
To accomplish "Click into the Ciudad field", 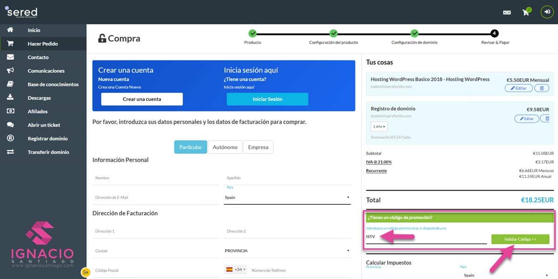I will [156, 251].
